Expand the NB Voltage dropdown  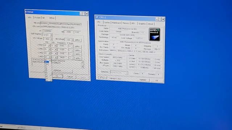pos(72,40)
